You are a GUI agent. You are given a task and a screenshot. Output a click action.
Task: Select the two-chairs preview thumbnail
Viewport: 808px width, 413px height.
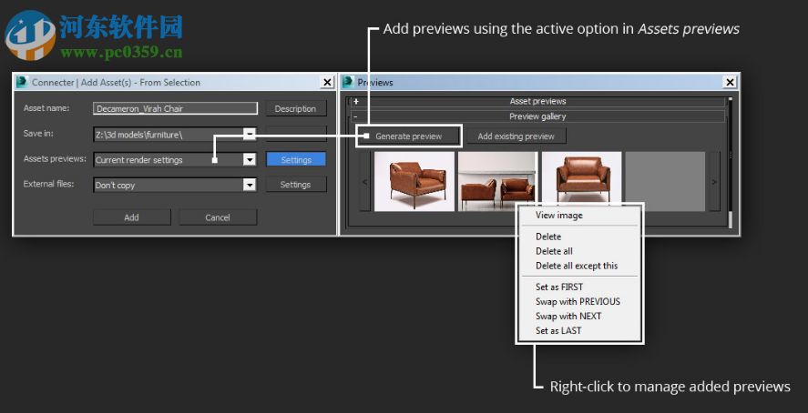click(497, 181)
